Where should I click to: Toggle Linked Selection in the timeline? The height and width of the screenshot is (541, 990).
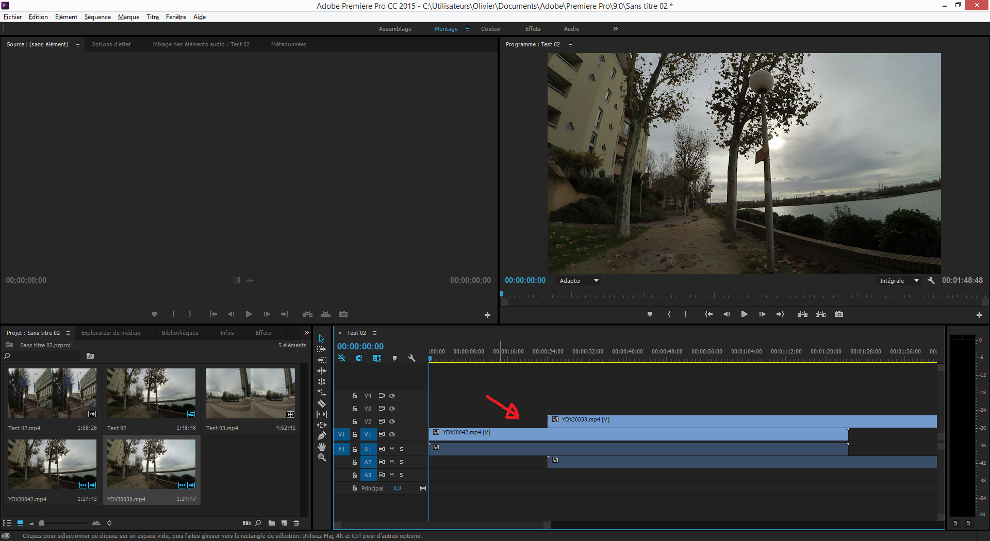(377, 358)
